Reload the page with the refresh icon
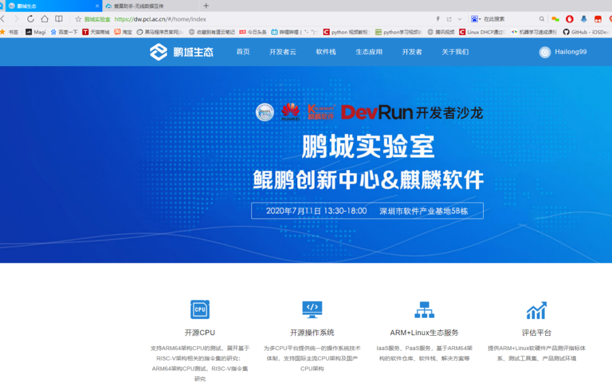 click(x=30, y=19)
